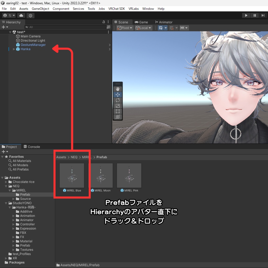Screen dimensions: 268x268
Task: Expand the Hanka avatar foldout
Action: pos(14,49)
